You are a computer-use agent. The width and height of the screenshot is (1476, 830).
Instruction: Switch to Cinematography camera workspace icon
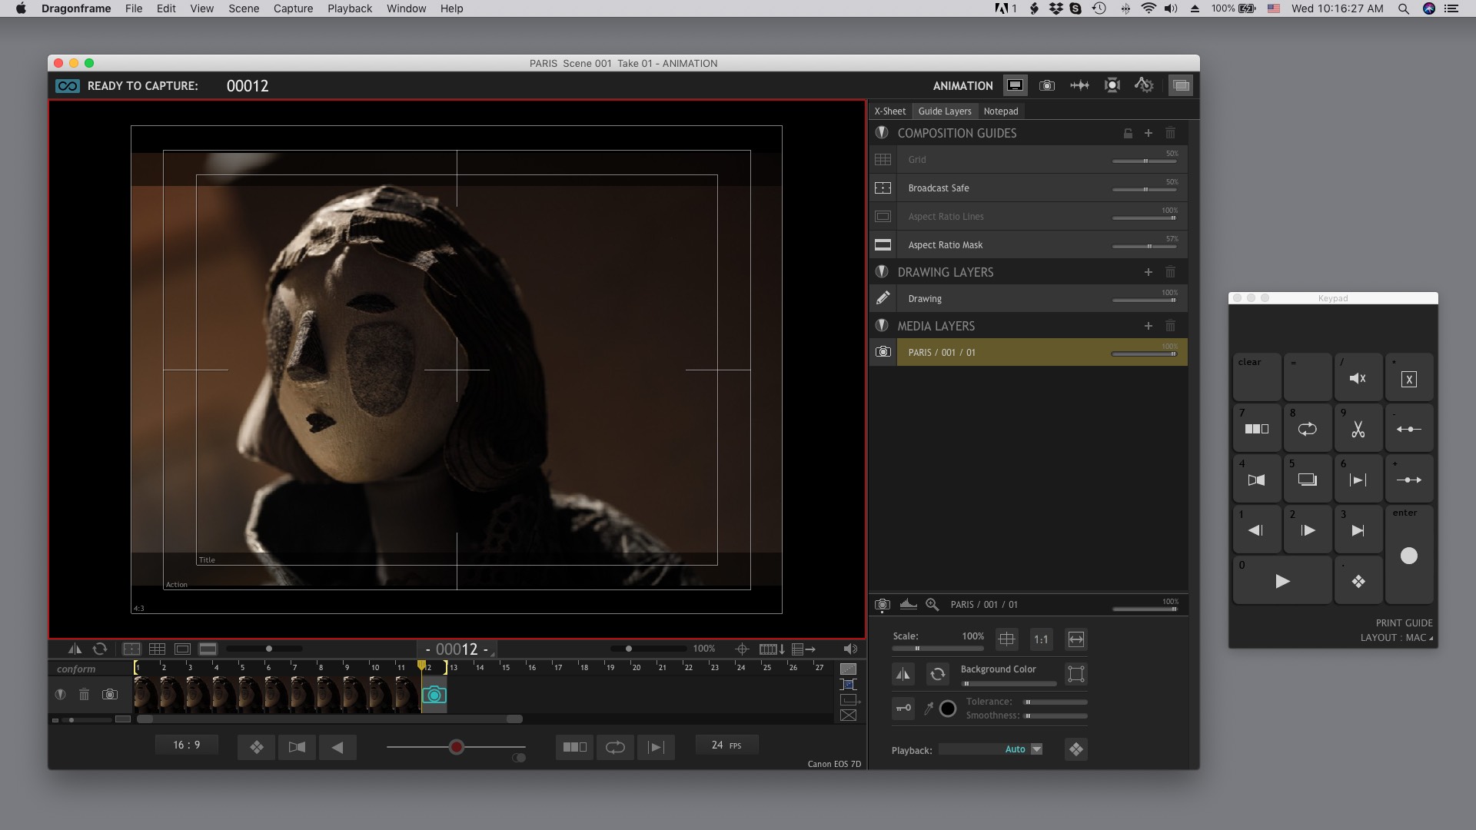pos(1047,85)
